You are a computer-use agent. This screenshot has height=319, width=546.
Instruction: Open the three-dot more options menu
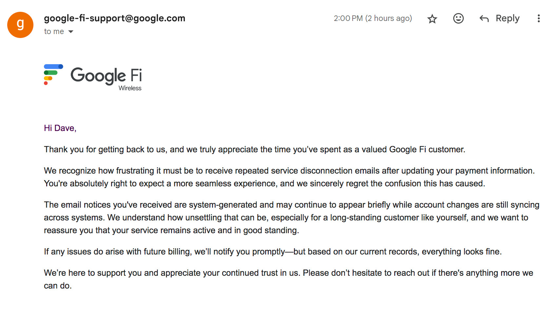(x=538, y=18)
